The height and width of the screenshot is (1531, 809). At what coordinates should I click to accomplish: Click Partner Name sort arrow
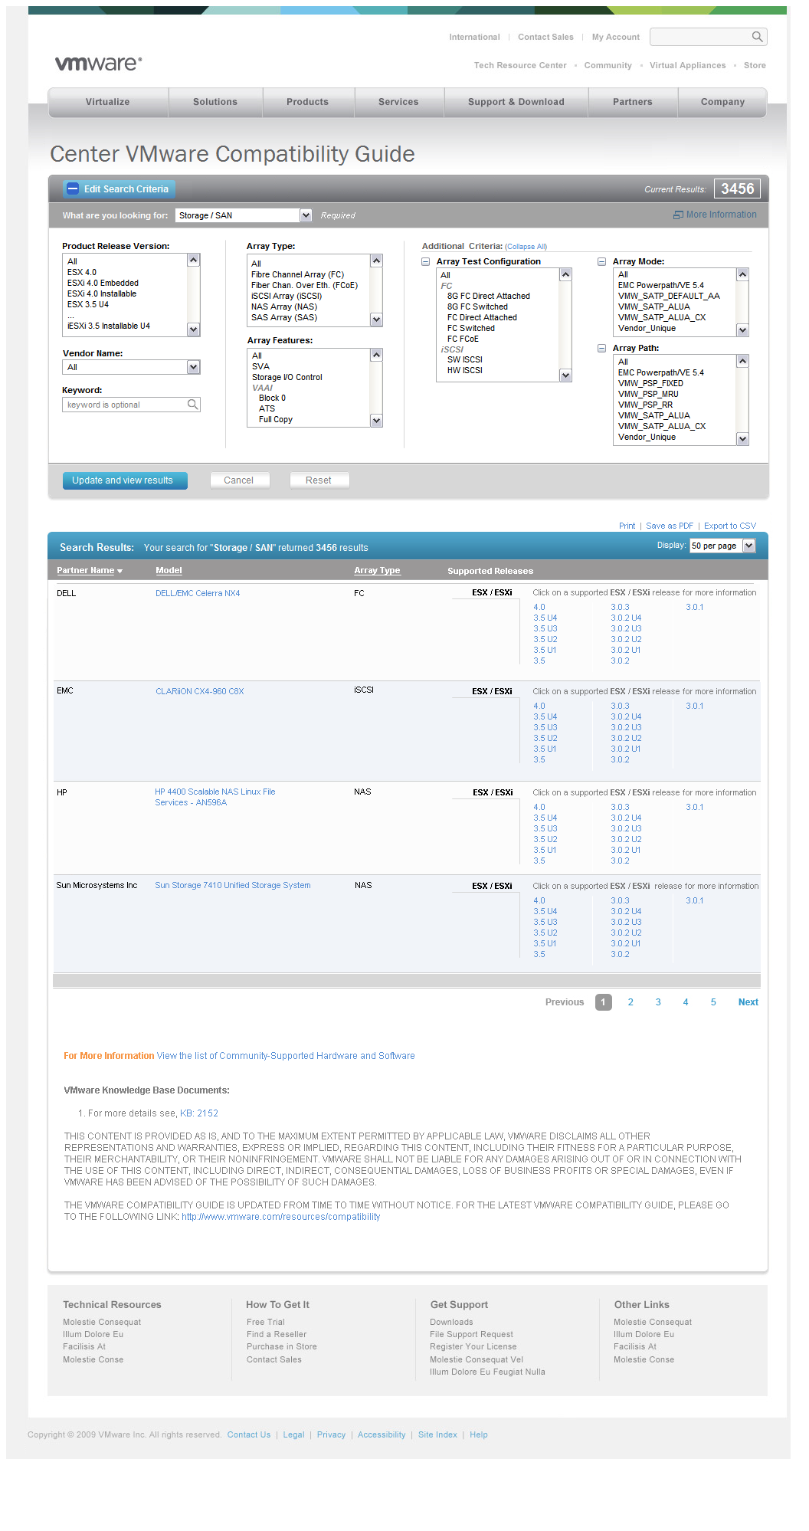(x=120, y=571)
